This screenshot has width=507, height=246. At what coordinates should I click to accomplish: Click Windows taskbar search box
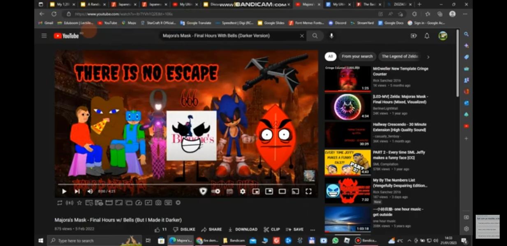coord(95,241)
